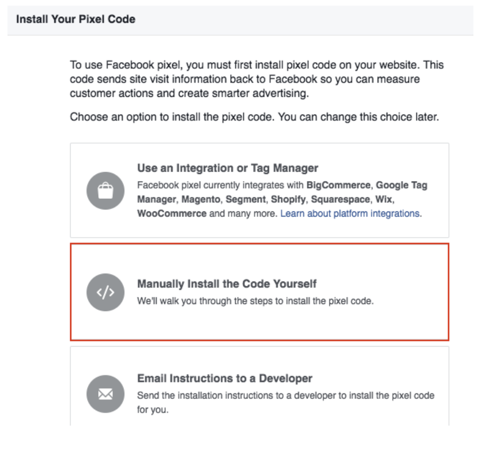Click the bold WooCommerce platform name

(172, 214)
